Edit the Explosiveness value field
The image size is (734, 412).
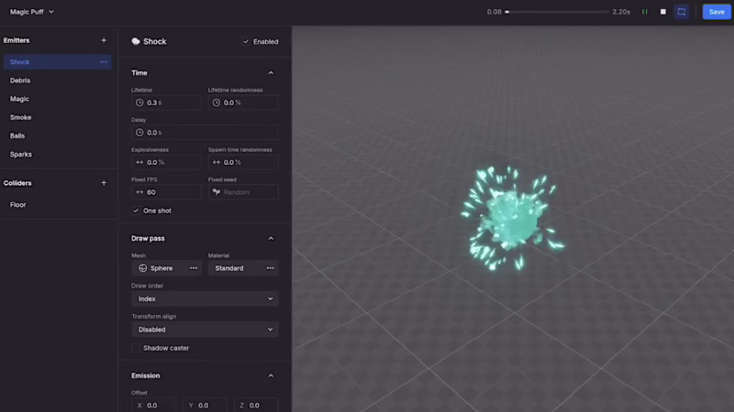point(167,163)
